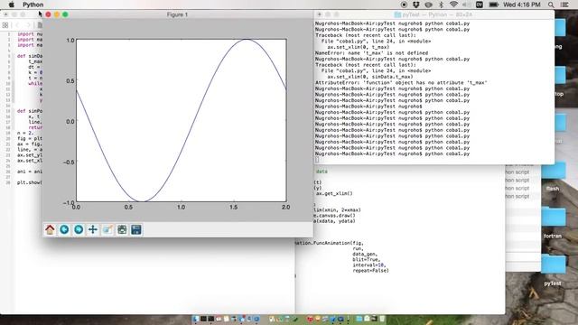
Task: Click the screen recording status icon
Action: [x=404, y=5]
